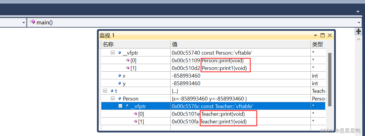
Task: Select the x row value -858993460
Action: (186, 76)
